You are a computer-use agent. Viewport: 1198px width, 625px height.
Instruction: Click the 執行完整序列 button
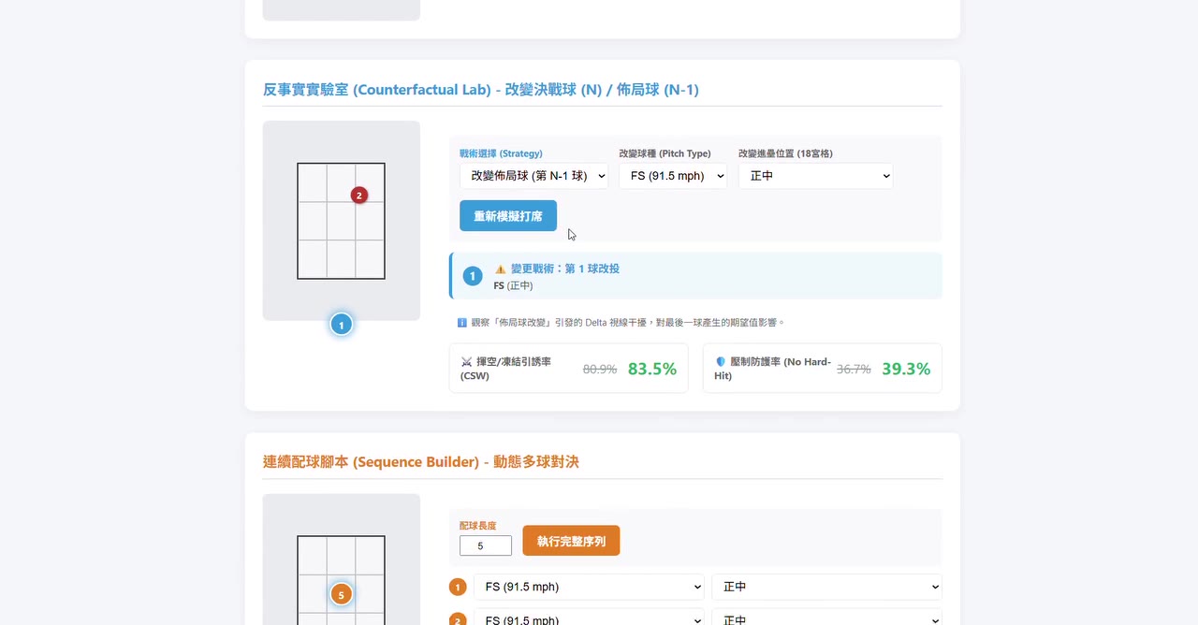coord(571,541)
